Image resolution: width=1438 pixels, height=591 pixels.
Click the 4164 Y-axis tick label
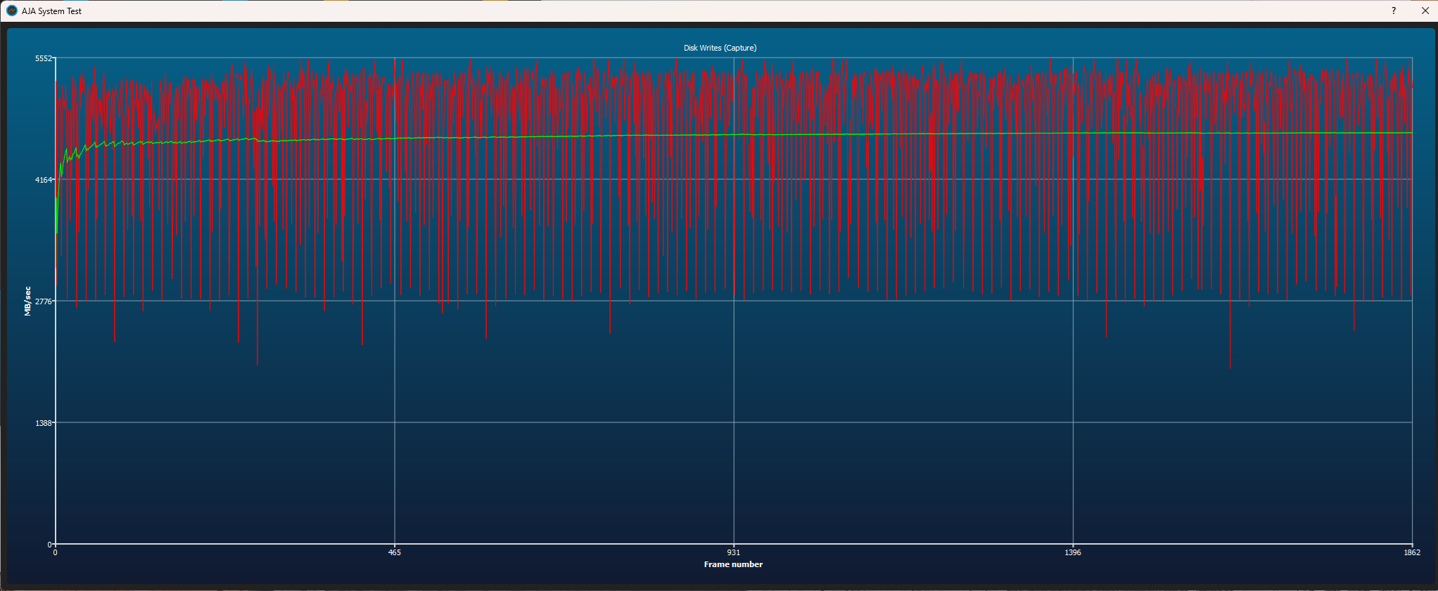point(44,180)
